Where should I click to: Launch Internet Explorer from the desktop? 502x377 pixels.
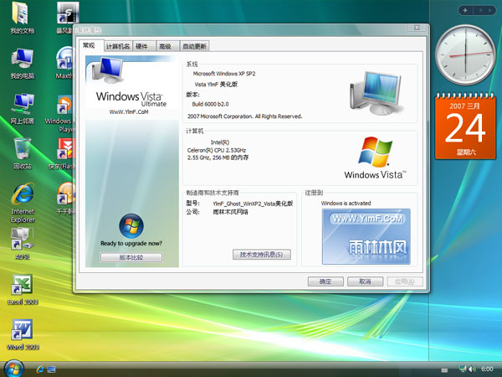point(23,203)
